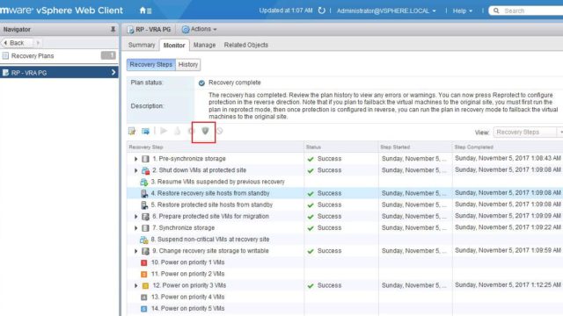Sort by the Status column header
Viewport: 563px width, 316px height.
coord(341,147)
